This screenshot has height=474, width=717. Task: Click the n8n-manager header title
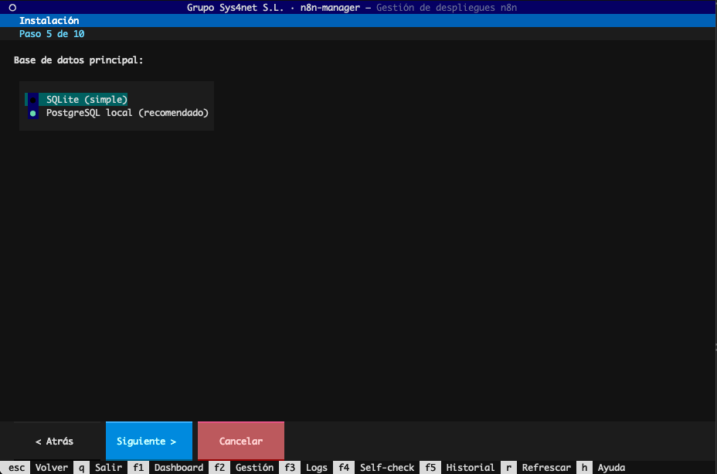[330, 7]
